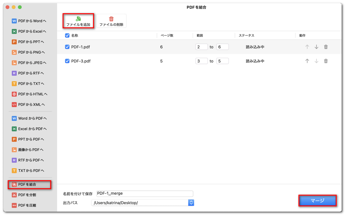The height and width of the screenshot is (215, 345).
Task: Open the 画像から PDF へ tool
Action: pos(30,149)
